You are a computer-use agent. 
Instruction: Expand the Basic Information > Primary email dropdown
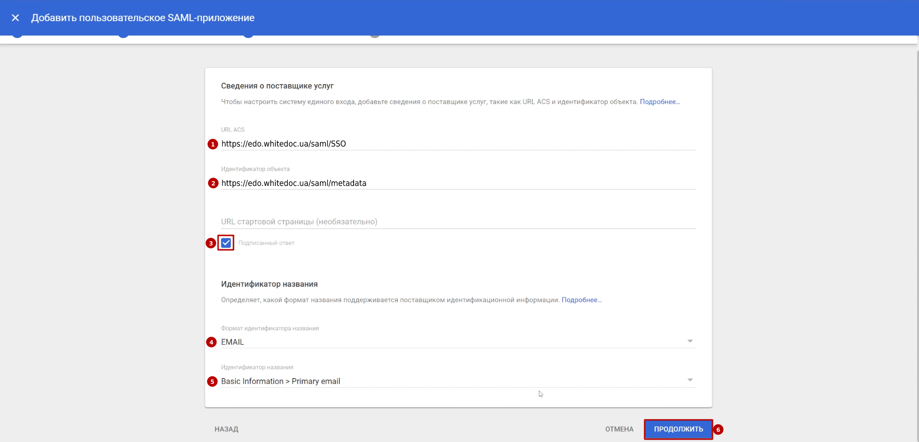pos(457,381)
